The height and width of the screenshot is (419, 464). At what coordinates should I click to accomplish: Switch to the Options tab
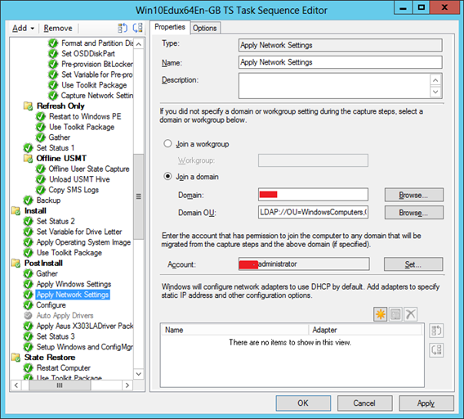pos(205,28)
